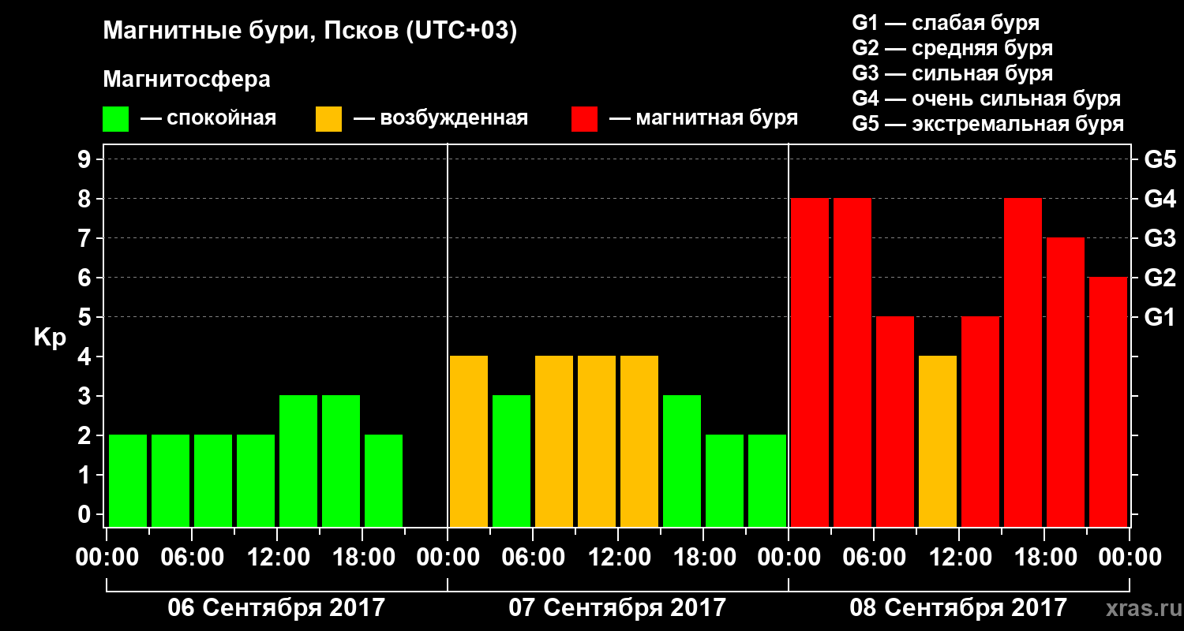Click the G3 label on the right axis
The width and height of the screenshot is (1184, 631).
pyautogui.click(x=1160, y=238)
